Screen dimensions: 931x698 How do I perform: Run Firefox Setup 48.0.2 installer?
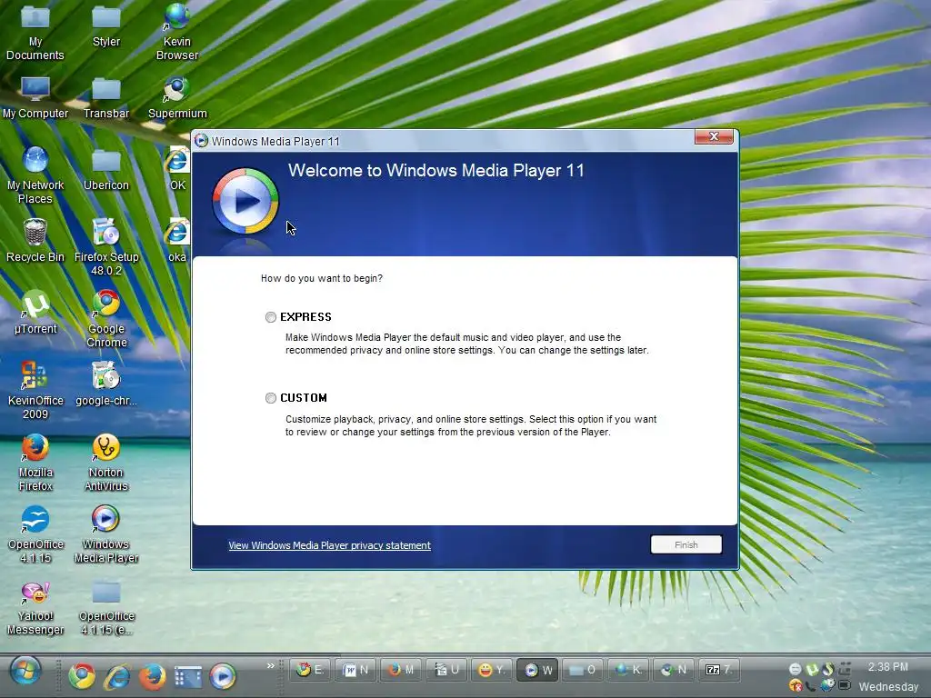point(106,247)
